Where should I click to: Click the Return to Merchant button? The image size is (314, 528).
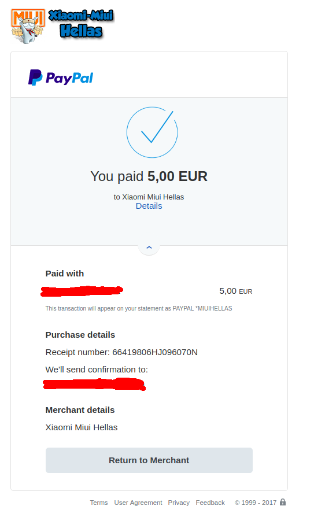(x=149, y=460)
